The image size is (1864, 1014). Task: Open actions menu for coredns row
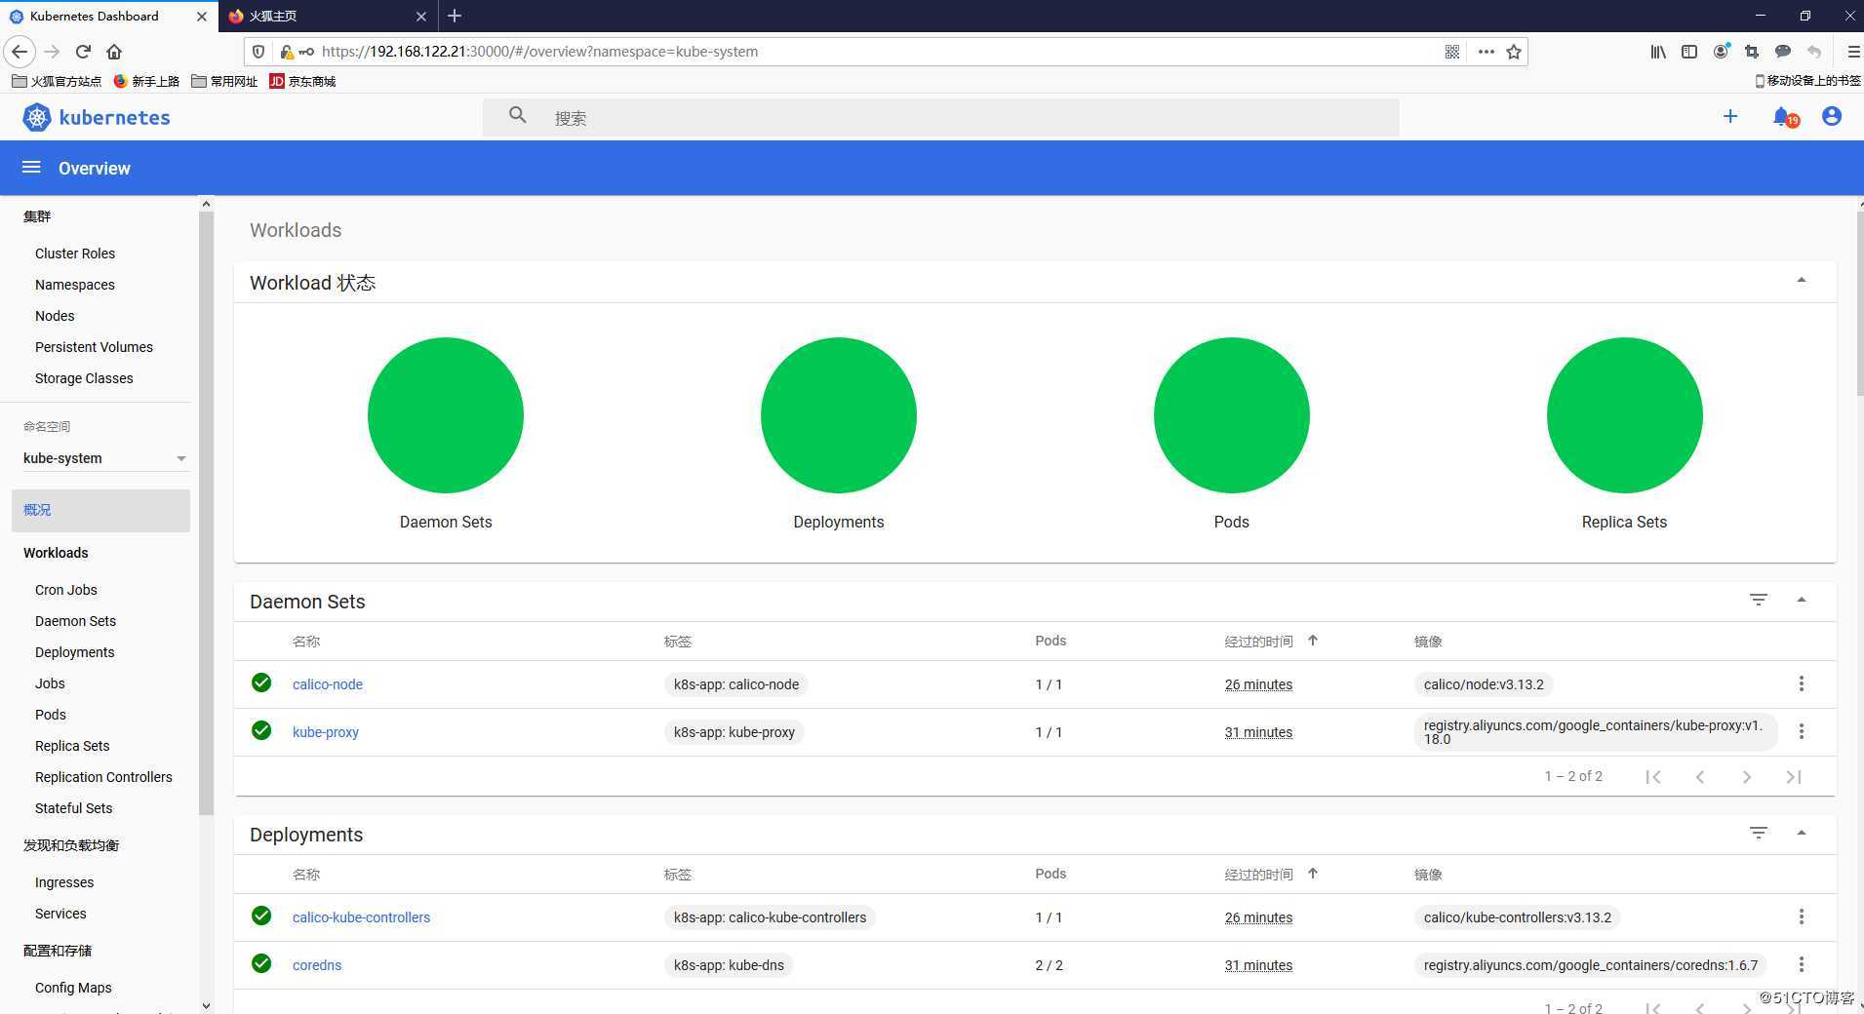(1802, 965)
